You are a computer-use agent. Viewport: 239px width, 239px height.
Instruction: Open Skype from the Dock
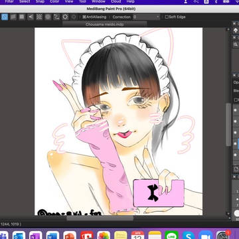pyautogui.click(x=189, y=235)
